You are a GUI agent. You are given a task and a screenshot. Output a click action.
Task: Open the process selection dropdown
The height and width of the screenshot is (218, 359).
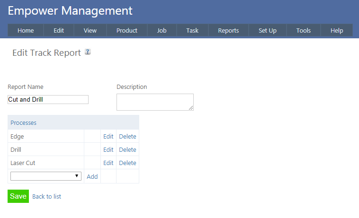[46, 176]
